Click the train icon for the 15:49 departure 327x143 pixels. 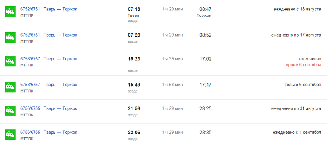coord(10,87)
